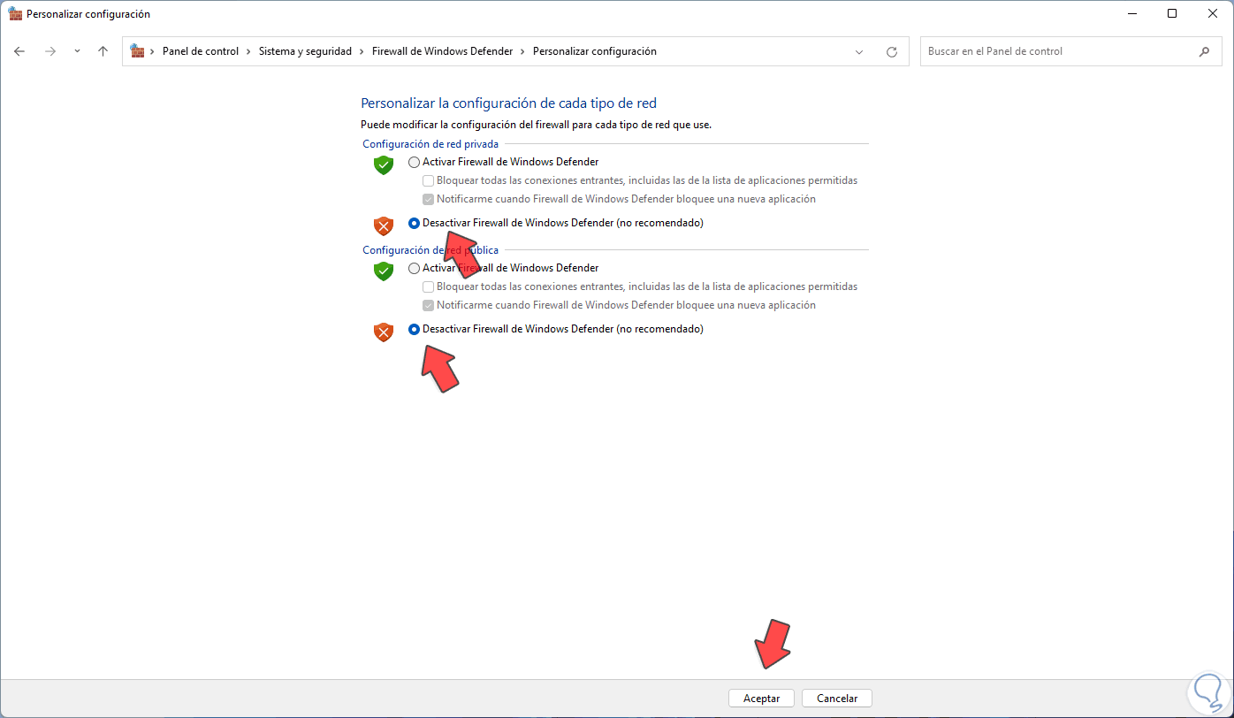Click the window title text Personalizar configuración
This screenshot has width=1234, height=718.
pos(88,14)
